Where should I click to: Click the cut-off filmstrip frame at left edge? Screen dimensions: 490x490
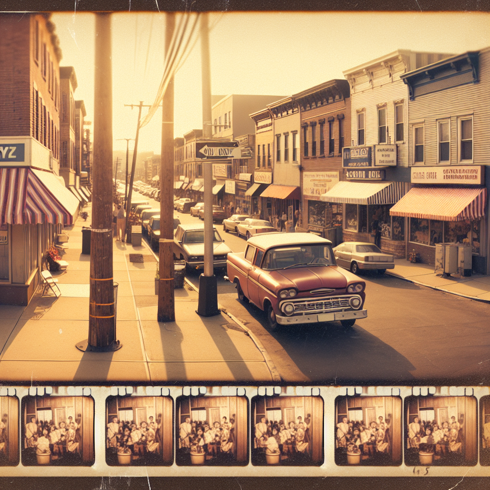8,431
